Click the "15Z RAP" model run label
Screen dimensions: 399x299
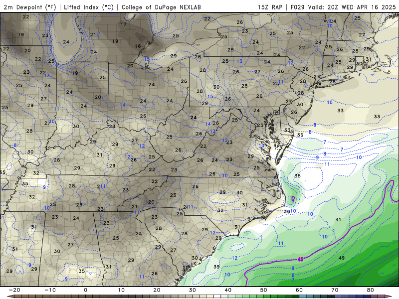(x=270, y=7)
